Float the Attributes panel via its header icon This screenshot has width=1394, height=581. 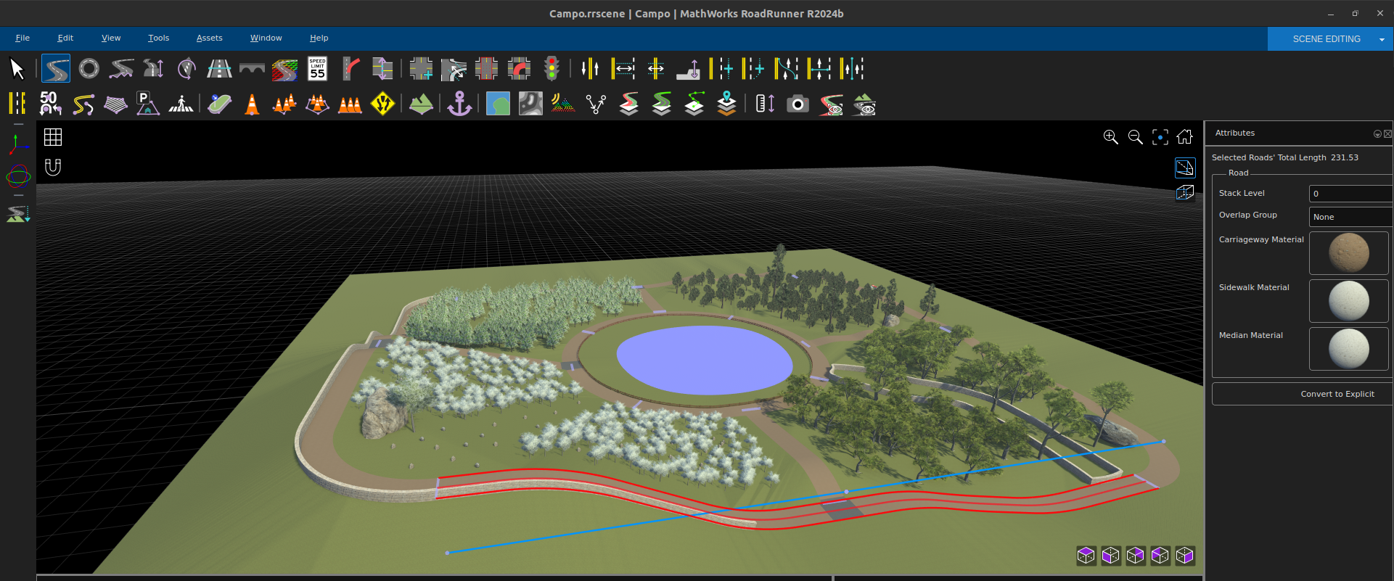[x=1377, y=133]
